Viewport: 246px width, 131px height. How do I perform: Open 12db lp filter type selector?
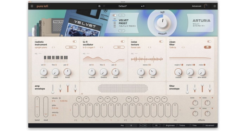[x=173, y=47]
